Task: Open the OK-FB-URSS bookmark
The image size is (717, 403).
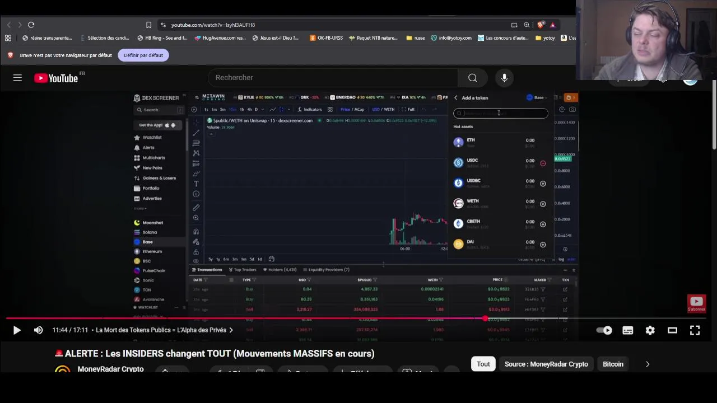Action: point(326,38)
